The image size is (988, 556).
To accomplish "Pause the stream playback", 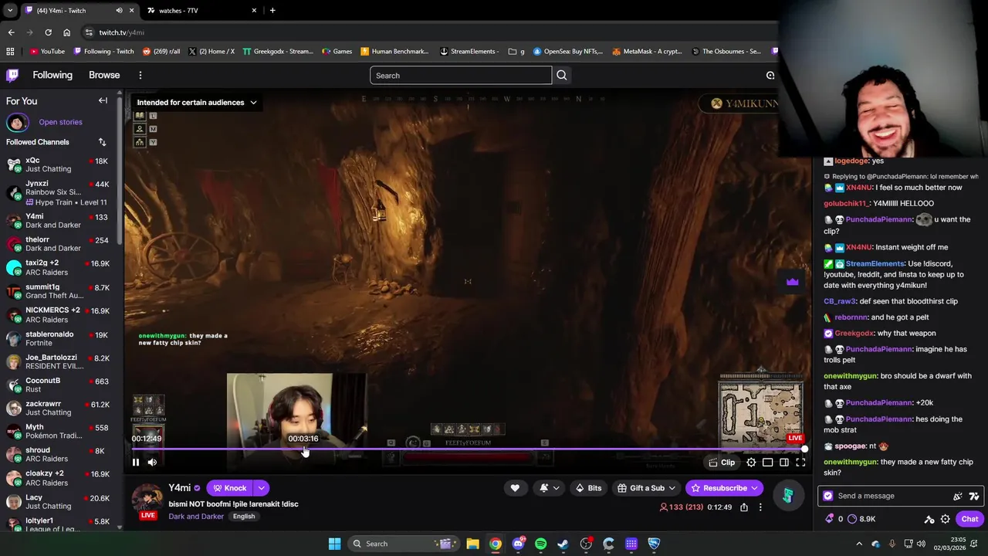I will pos(136,463).
